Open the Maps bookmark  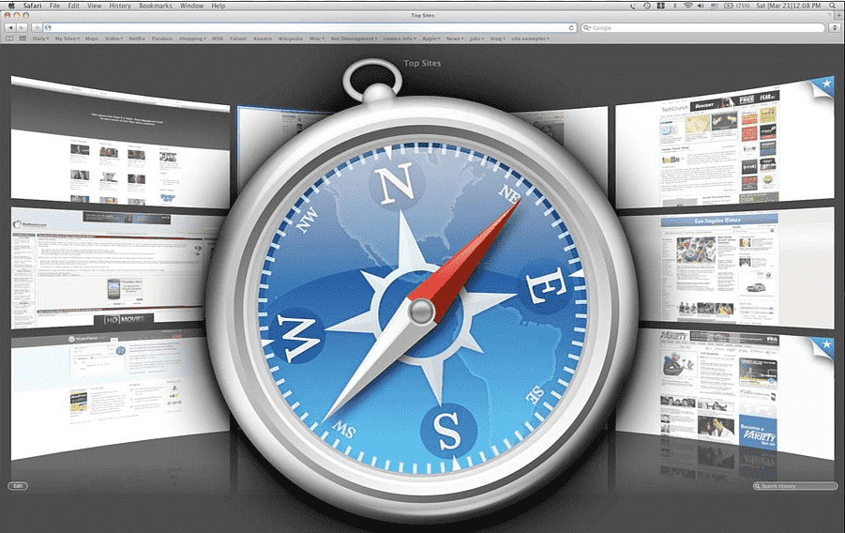tap(92, 38)
